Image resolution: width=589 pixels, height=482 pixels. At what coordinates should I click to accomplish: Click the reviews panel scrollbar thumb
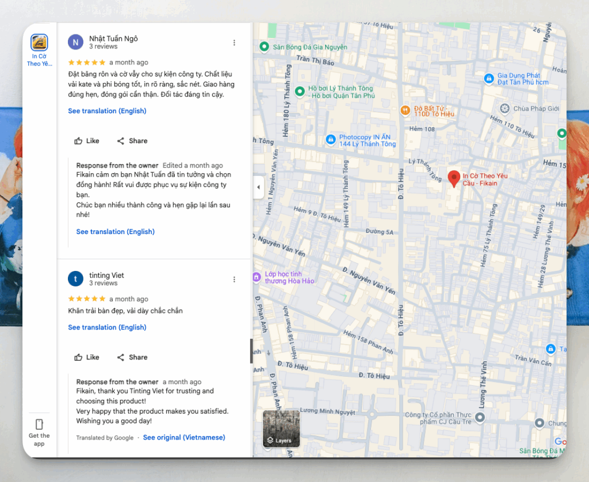coord(251,351)
